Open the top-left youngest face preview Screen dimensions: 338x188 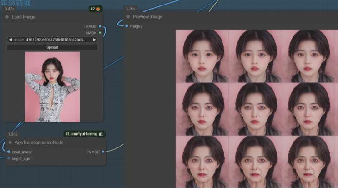(202, 56)
